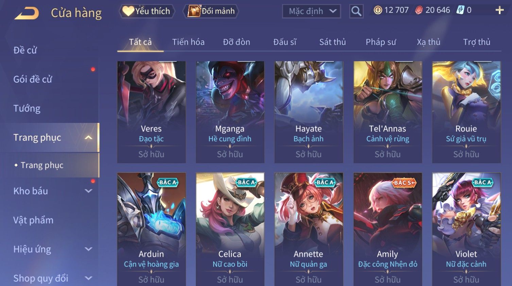This screenshot has width=512, height=286.
Task: Expand the Kho báu sidebar section
Action: [88, 191]
